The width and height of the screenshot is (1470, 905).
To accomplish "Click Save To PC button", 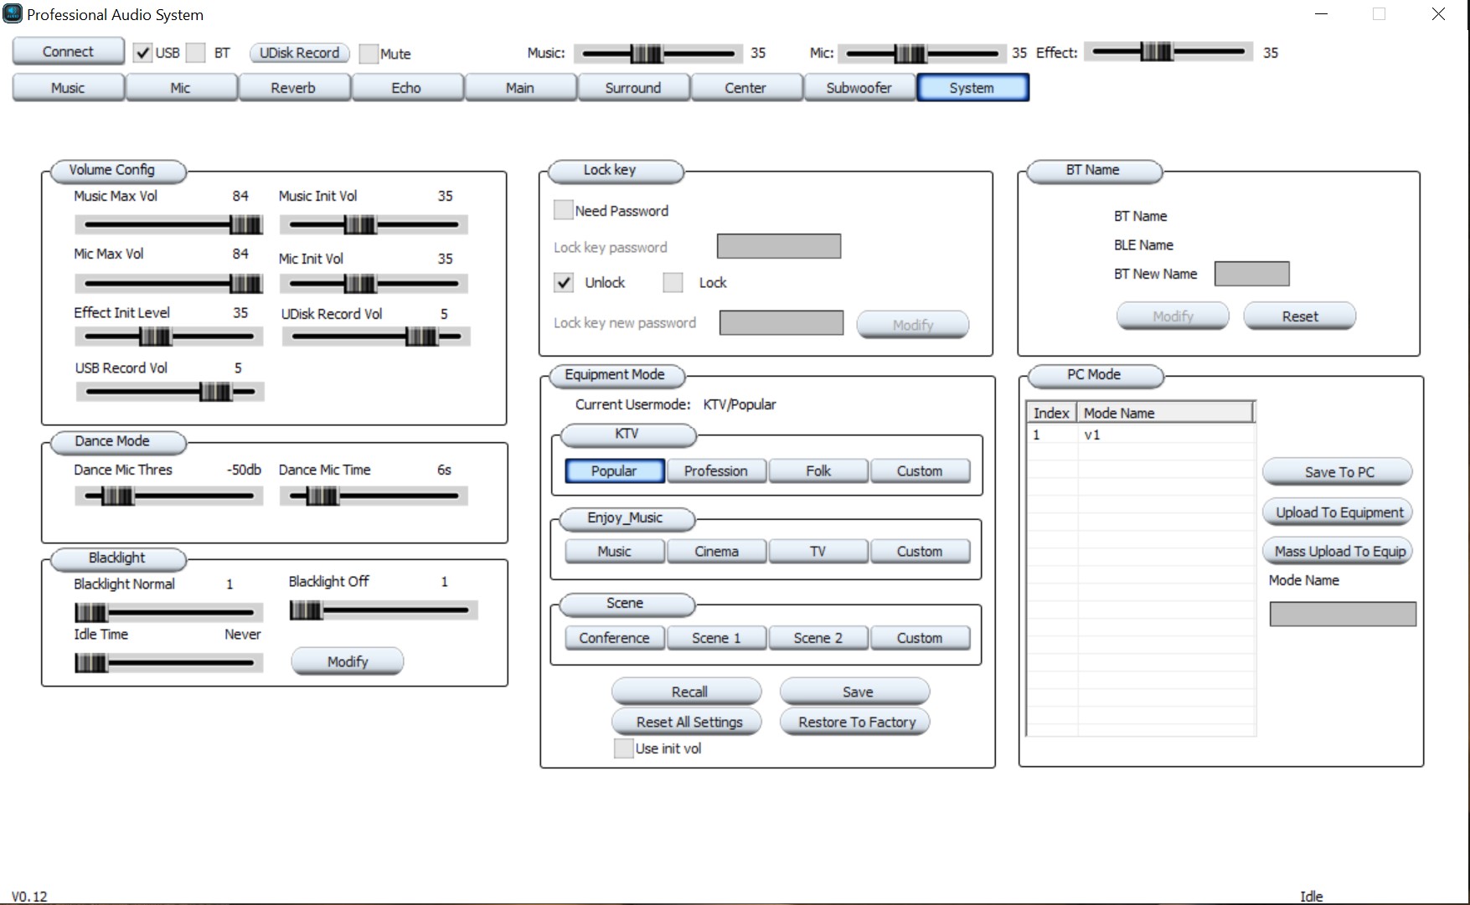I will [1338, 472].
